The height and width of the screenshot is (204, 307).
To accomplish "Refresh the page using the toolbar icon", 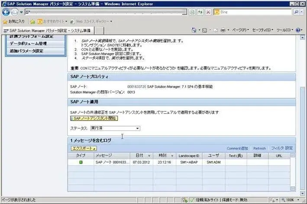I will pos(200,12).
